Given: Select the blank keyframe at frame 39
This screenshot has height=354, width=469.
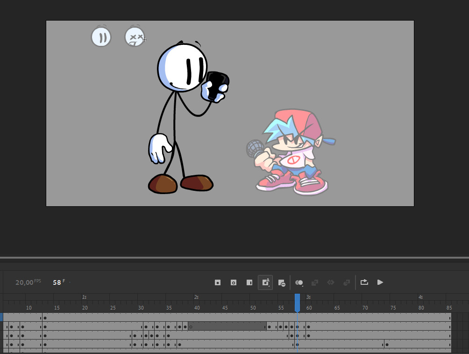Looking at the screenshot, I should (191, 326).
